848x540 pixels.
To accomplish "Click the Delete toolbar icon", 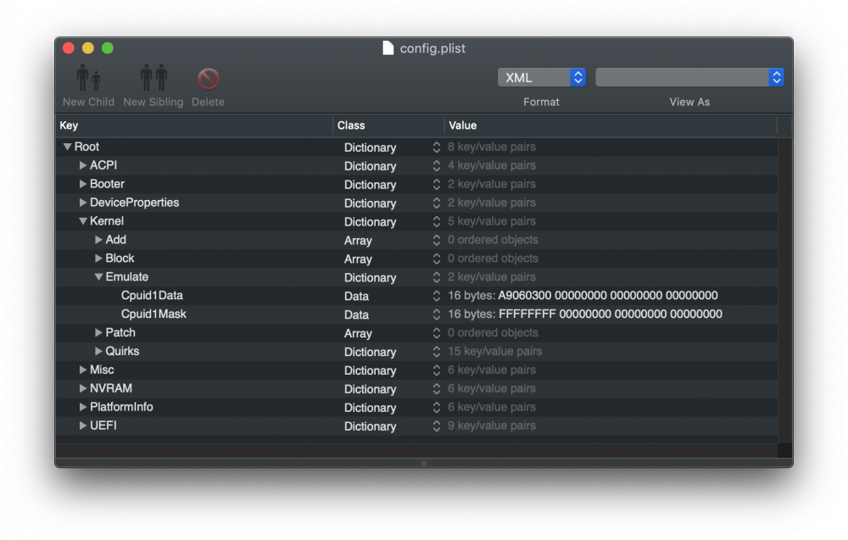I will (209, 79).
